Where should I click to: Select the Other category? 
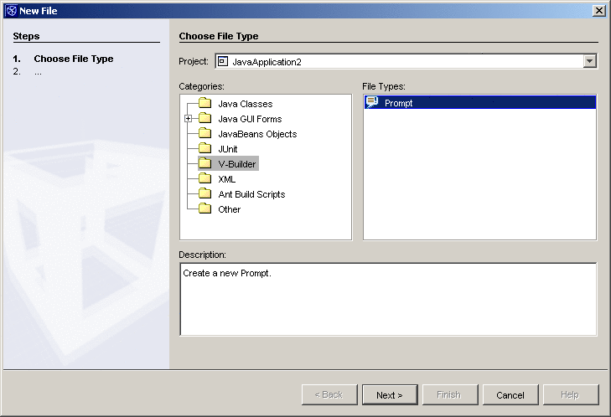(x=229, y=209)
